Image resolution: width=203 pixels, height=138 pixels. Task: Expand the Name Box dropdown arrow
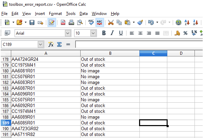click(40, 45)
